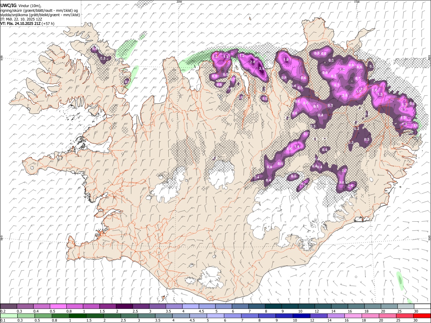Select the '1.4' snowfall value in the highlands
431x323 pixels.
tap(297, 146)
